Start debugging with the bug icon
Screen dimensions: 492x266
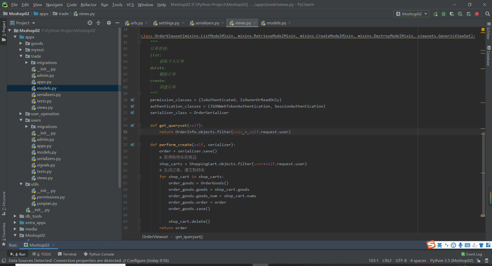(x=444, y=14)
